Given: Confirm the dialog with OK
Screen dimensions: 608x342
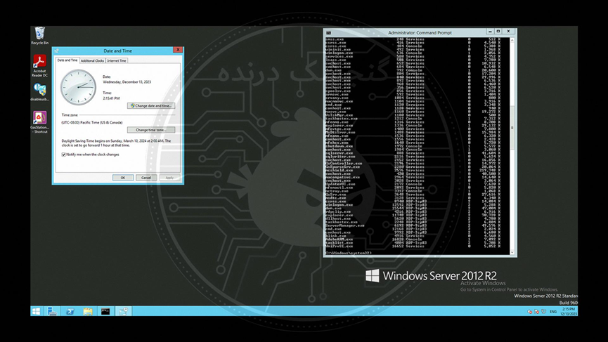Looking at the screenshot, I should 123,178.
